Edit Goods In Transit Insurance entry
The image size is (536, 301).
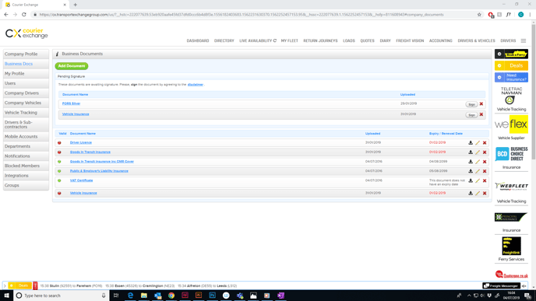(x=478, y=152)
